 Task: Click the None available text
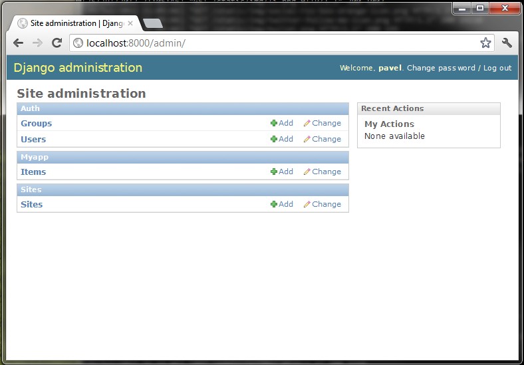coord(394,136)
